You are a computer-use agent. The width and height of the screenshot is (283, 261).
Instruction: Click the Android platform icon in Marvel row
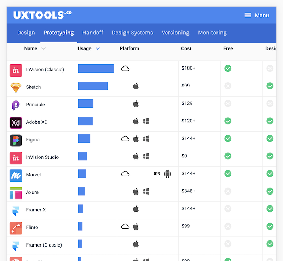tap(167, 174)
